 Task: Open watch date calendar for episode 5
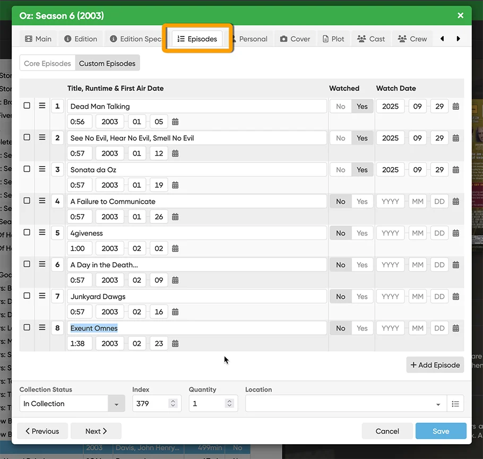coord(455,233)
